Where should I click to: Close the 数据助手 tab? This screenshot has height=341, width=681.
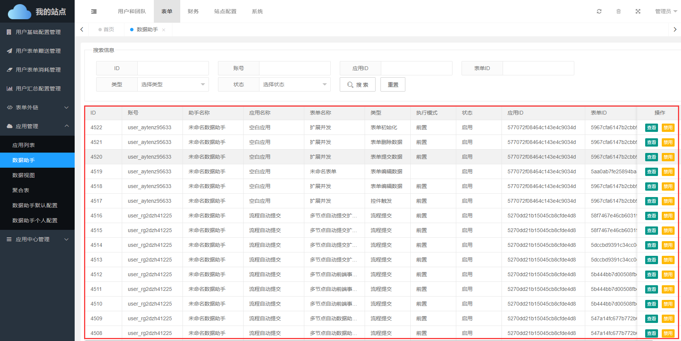164,30
